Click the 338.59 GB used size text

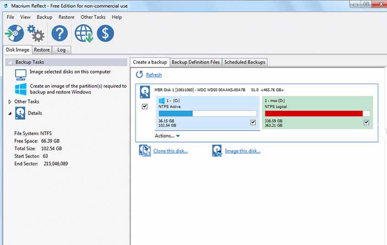coord(273,121)
